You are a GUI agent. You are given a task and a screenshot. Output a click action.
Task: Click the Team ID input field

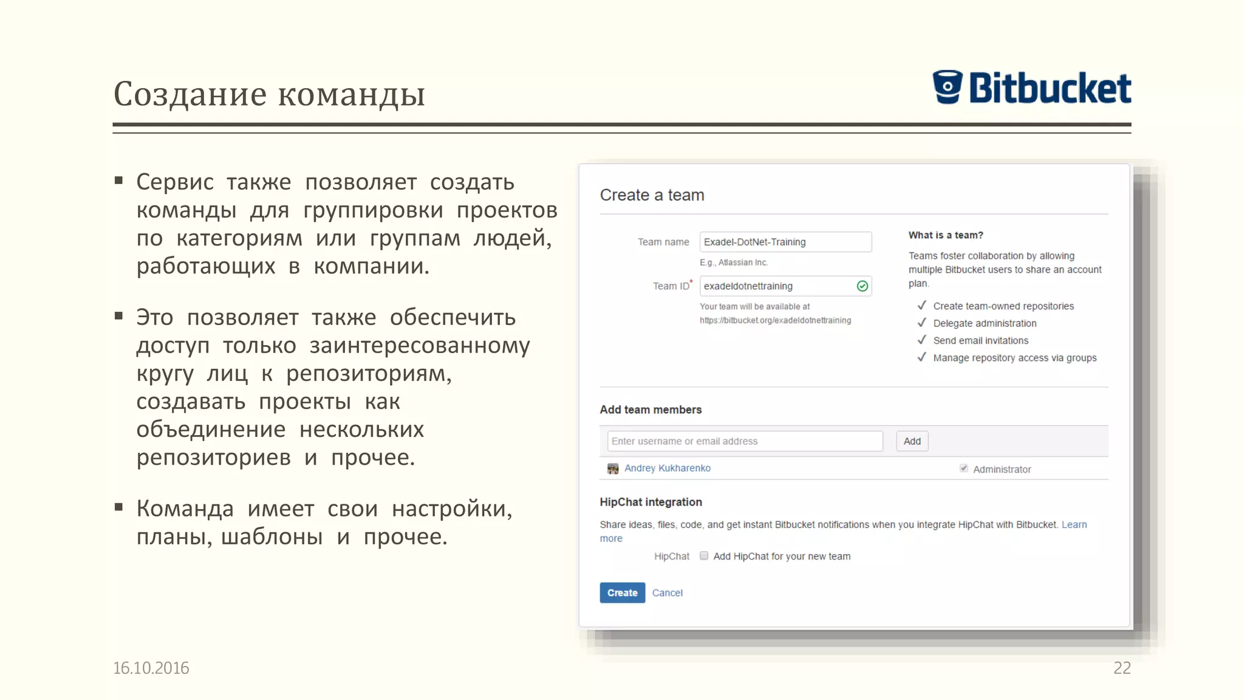(x=785, y=286)
